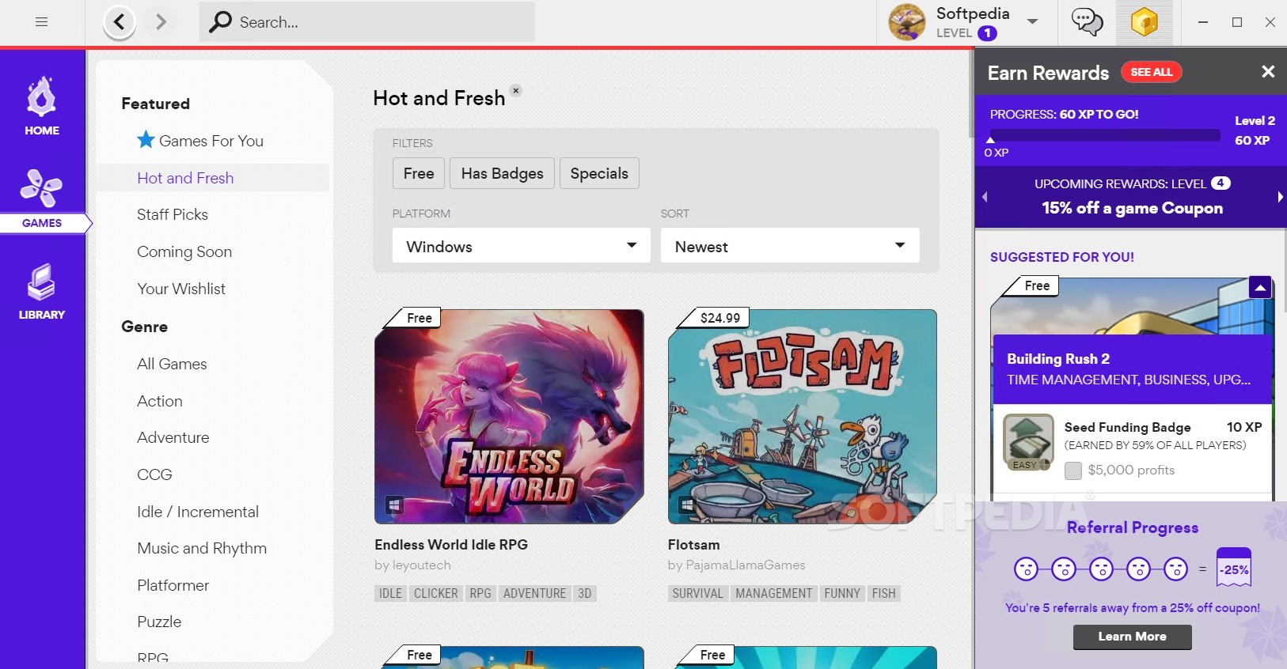Select Adventure genre
1287x669 pixels.
click(x=173, y=437)
